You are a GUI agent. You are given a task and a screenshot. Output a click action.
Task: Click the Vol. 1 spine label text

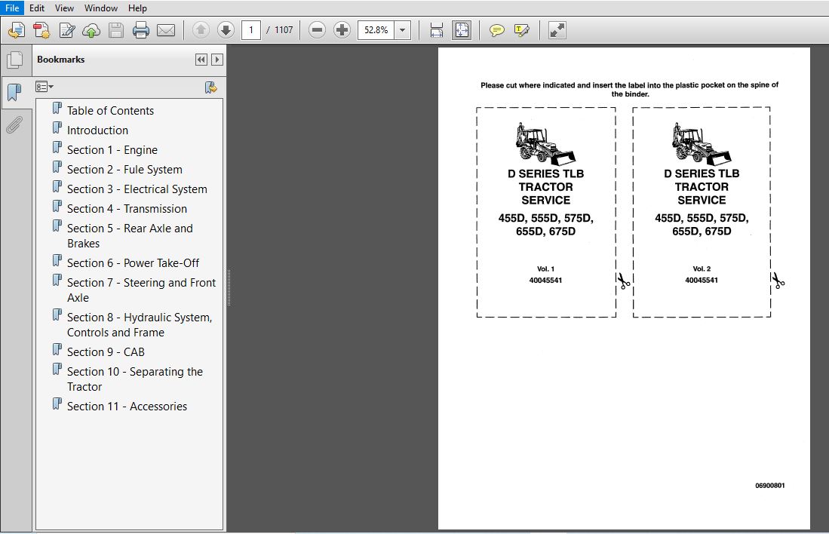click(x=545, y=269)
